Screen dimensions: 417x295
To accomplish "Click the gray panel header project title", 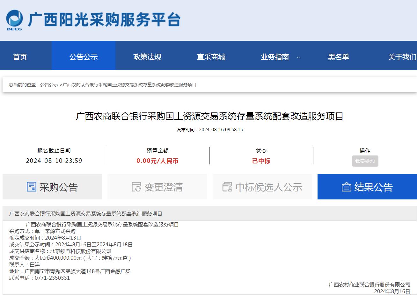I will pyautogui.click(x=86, y=213).
